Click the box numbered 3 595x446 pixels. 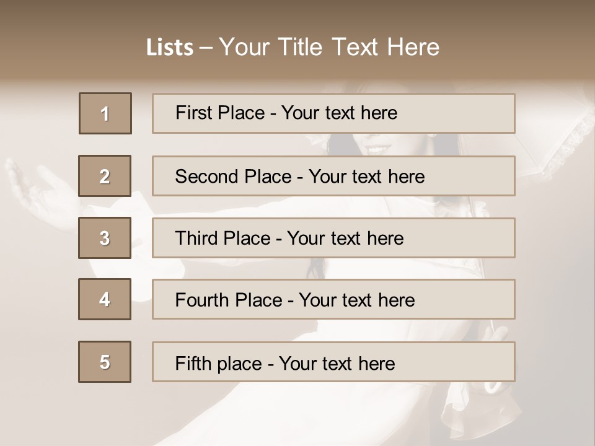(105, 238)
